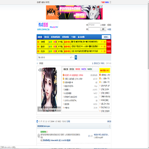Click the orange badge beside first sidebar item

point(100,75)
